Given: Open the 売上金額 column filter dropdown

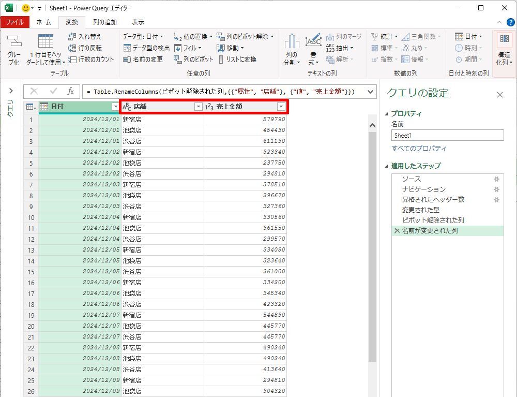Looking at the screenshot, I should pos(281,107).
